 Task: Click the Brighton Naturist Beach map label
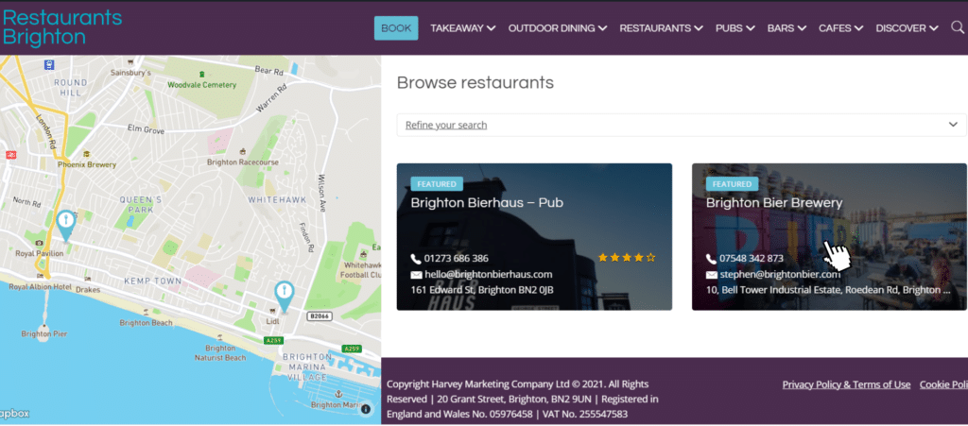pos(220,352)
